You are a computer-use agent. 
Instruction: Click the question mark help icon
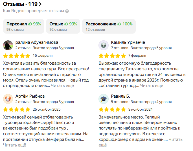pos(67,11)
